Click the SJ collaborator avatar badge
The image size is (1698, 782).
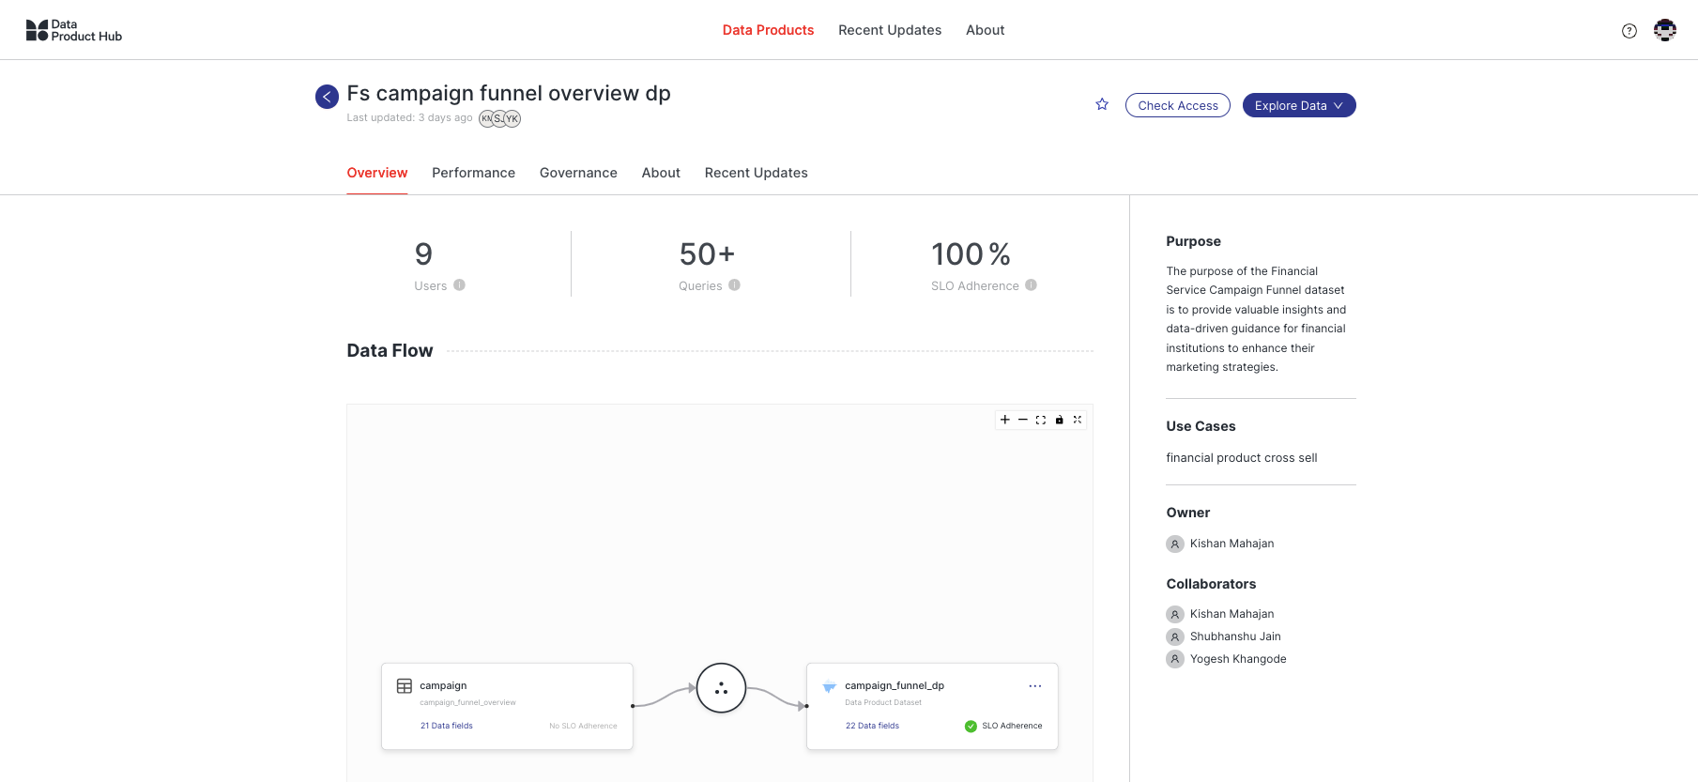[x=499, y=118]
